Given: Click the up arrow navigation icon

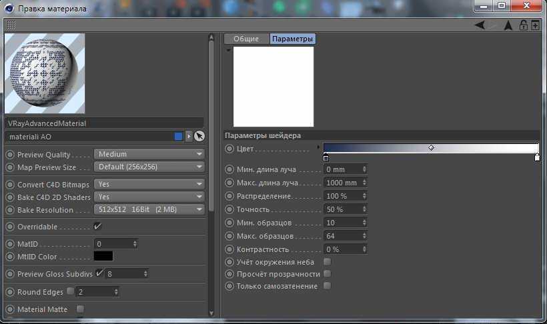Looking at the screenshot, I should tap(508, 25).
